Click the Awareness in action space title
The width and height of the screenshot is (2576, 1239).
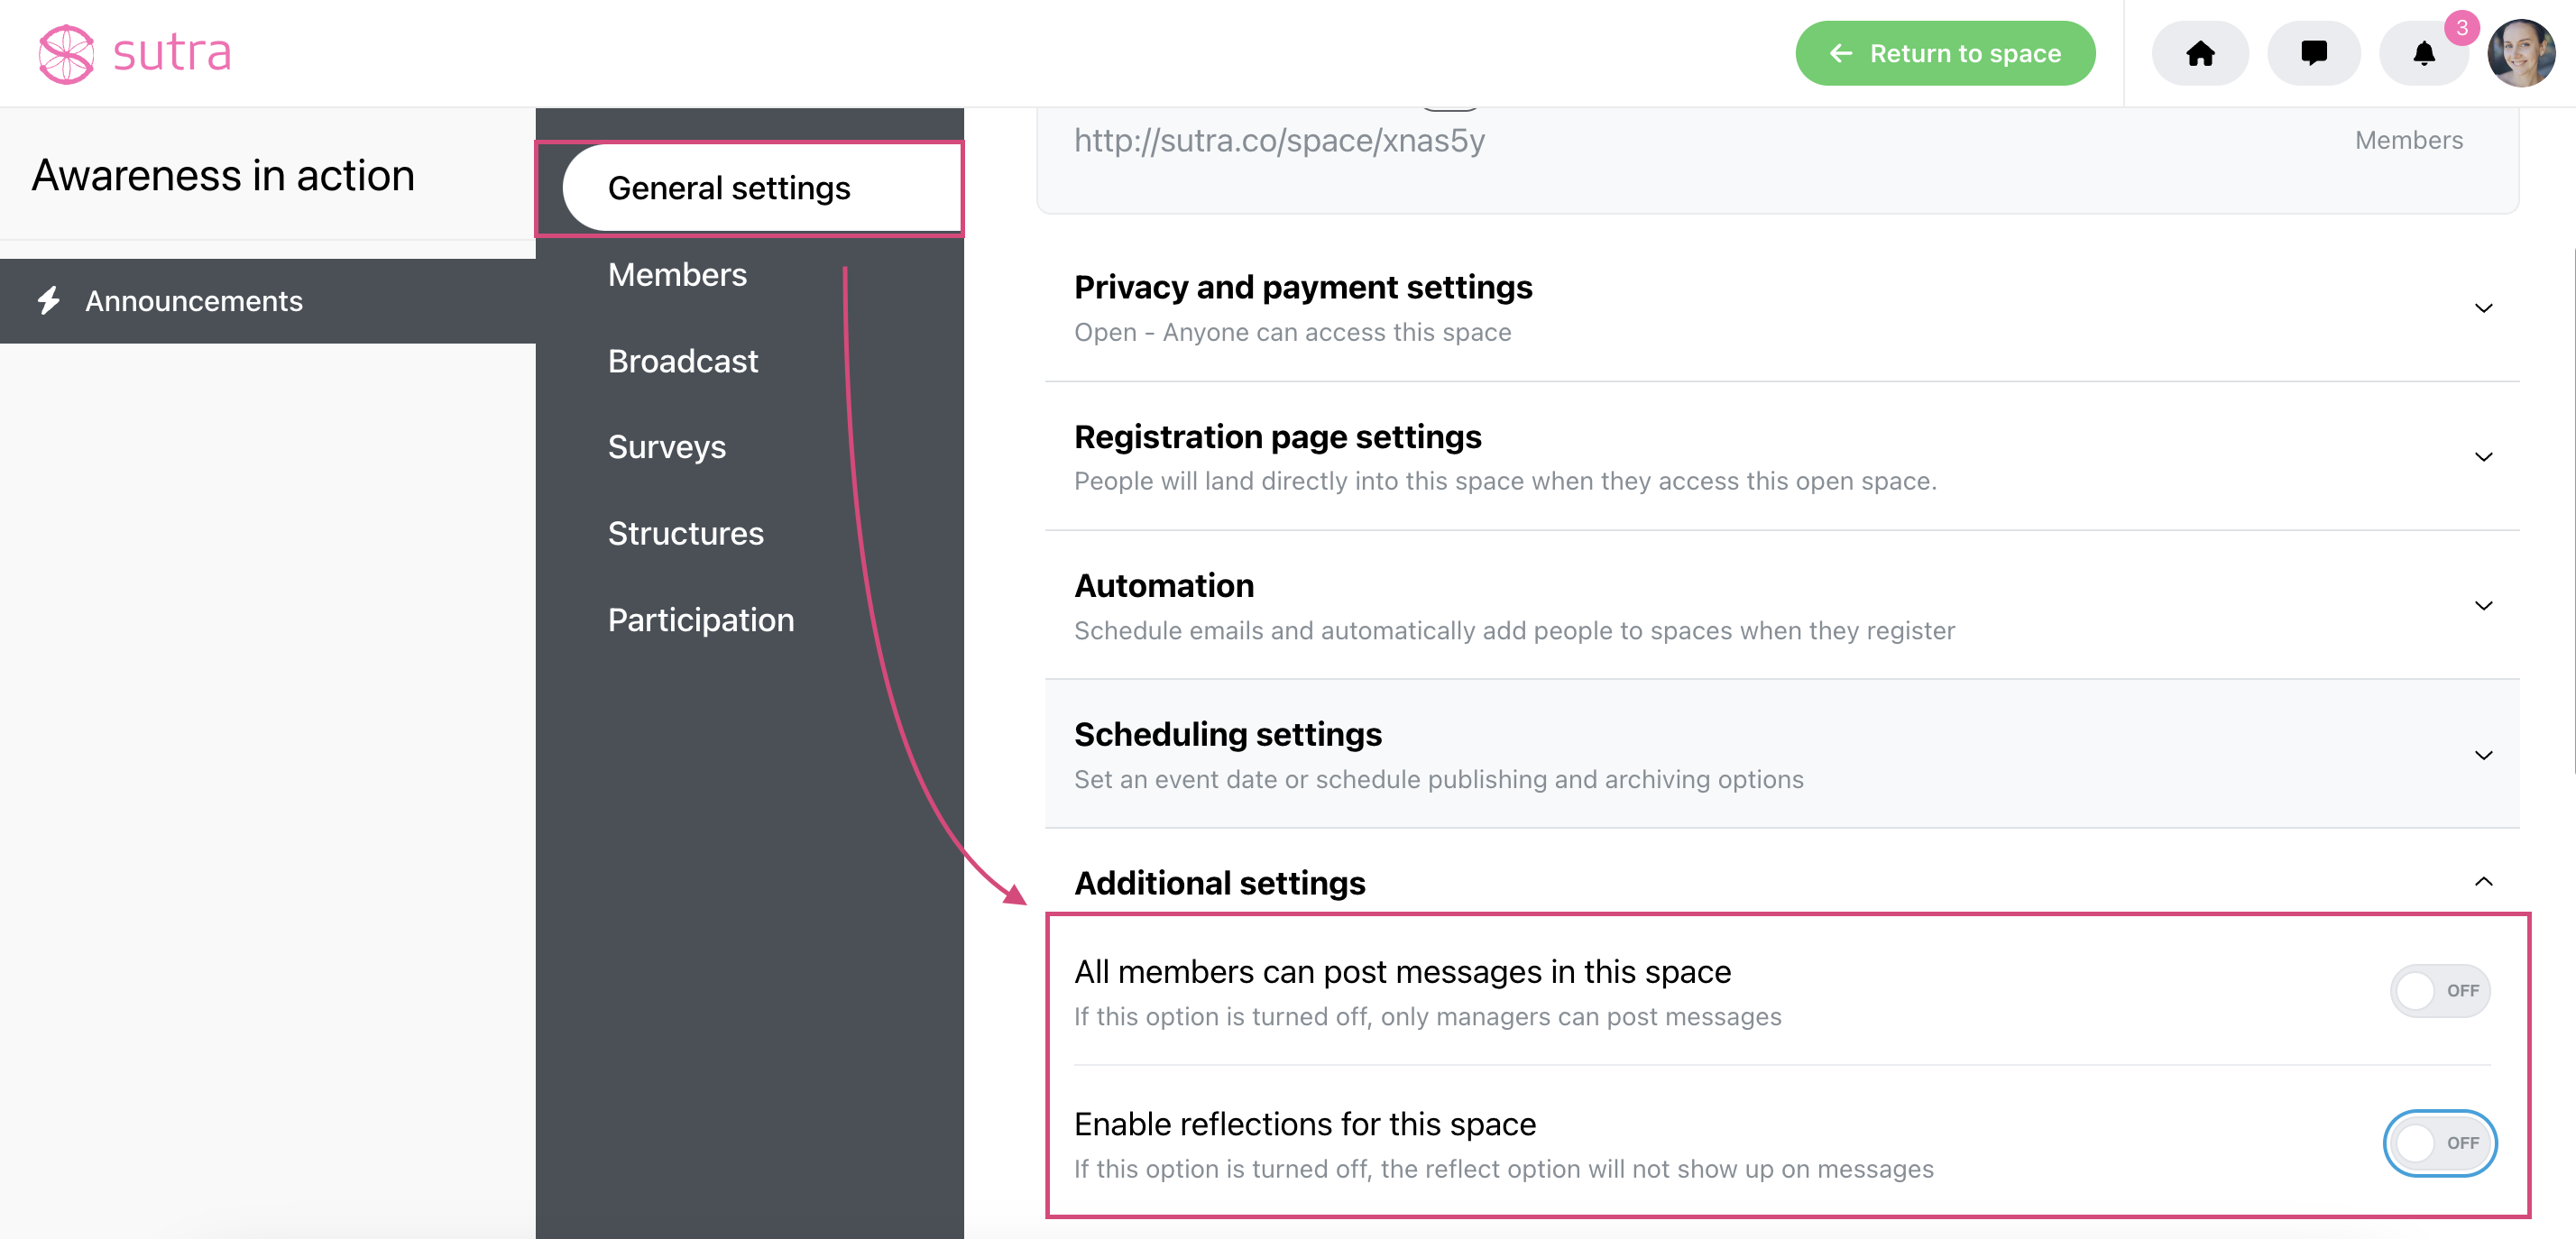[x=223, y=176]
